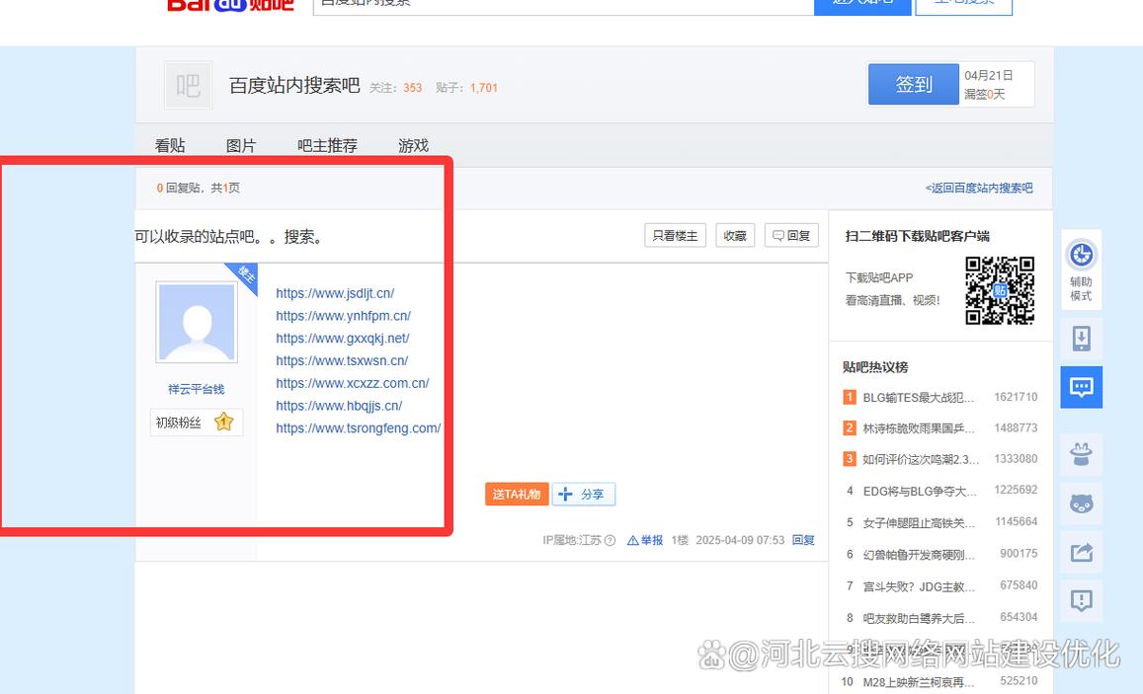Open the feedback exclamation icon in sidebar
Screen dimensions: 1143x694
coord(1081,600)
